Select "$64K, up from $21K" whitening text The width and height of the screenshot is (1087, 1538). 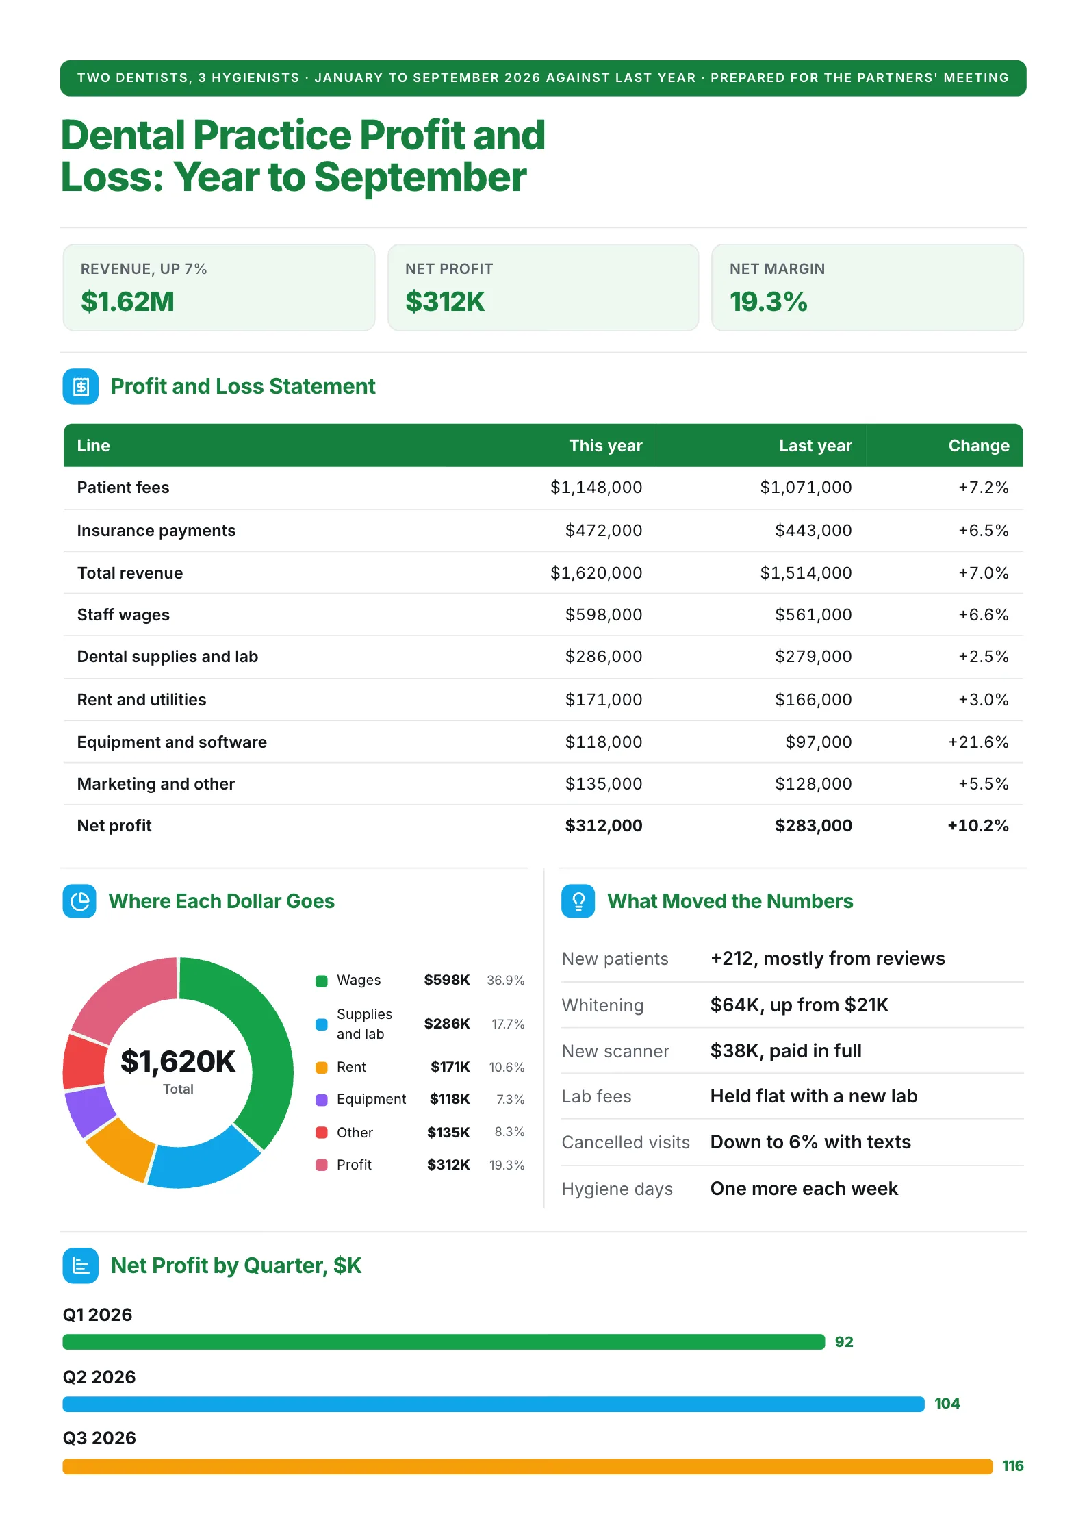(x=800, y=1005)
